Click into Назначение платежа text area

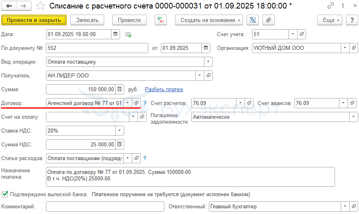(x=190, y=177)
